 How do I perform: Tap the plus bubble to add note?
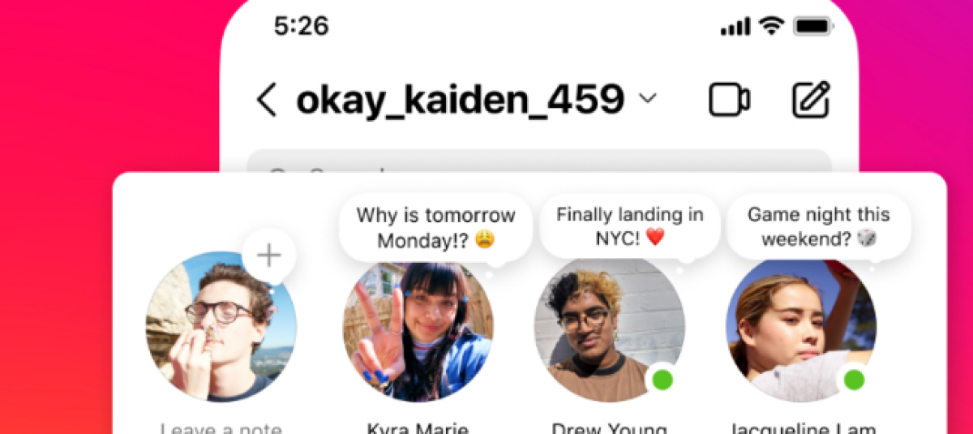[x=268, y=256]
